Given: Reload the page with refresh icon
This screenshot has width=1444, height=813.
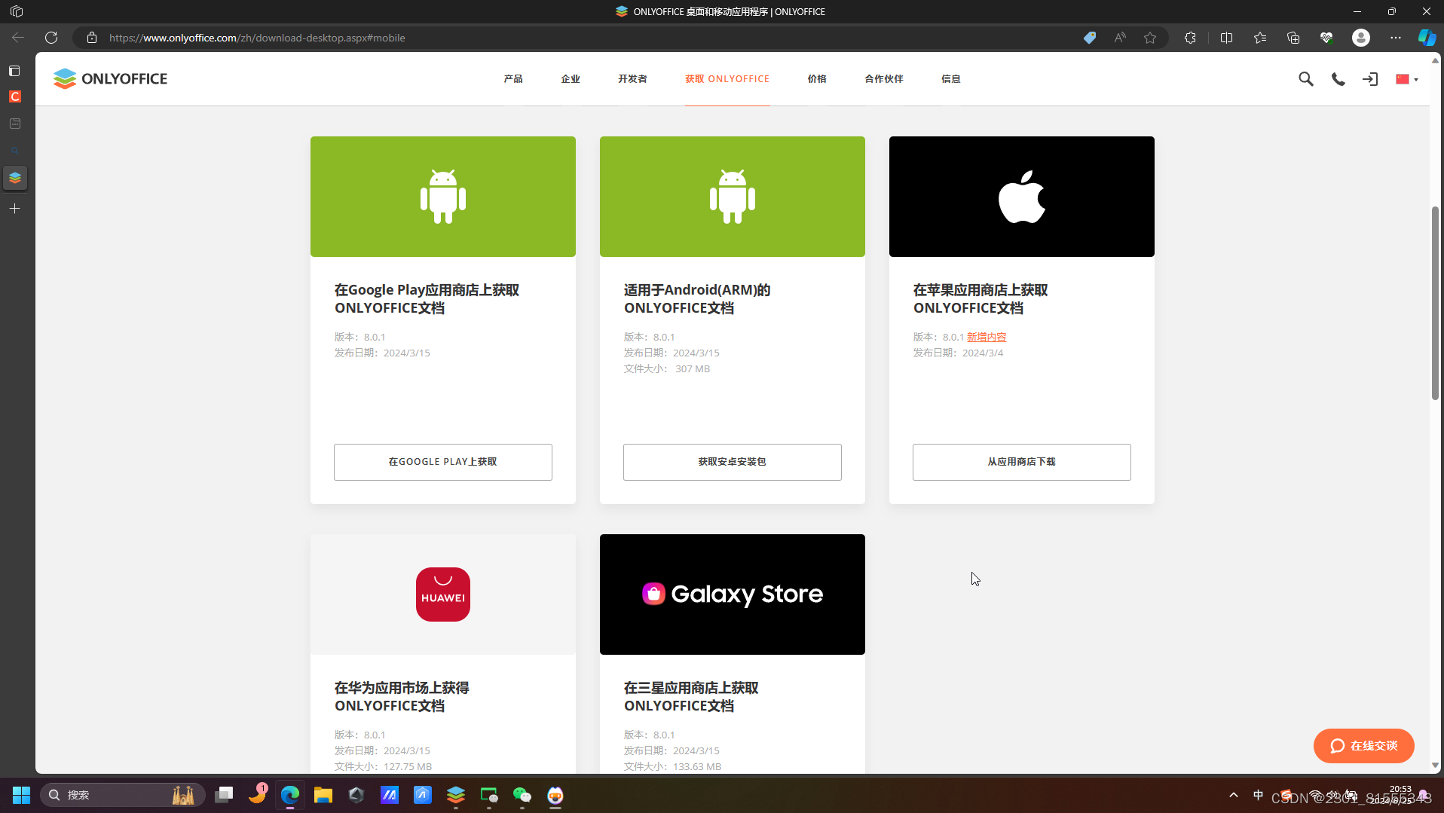Looking at the screenshot, I should click(51, 38).
